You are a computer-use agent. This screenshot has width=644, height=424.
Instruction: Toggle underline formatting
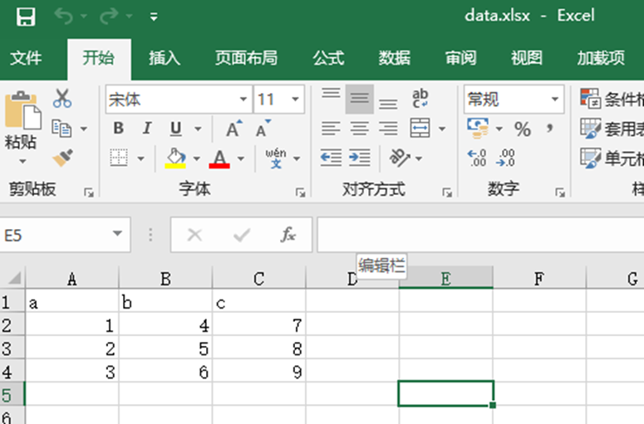(x=176, y=129)
